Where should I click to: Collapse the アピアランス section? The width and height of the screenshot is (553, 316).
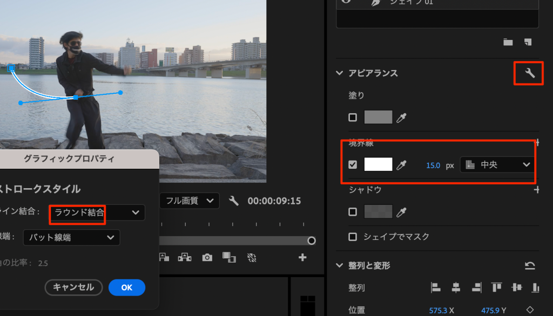339,73
